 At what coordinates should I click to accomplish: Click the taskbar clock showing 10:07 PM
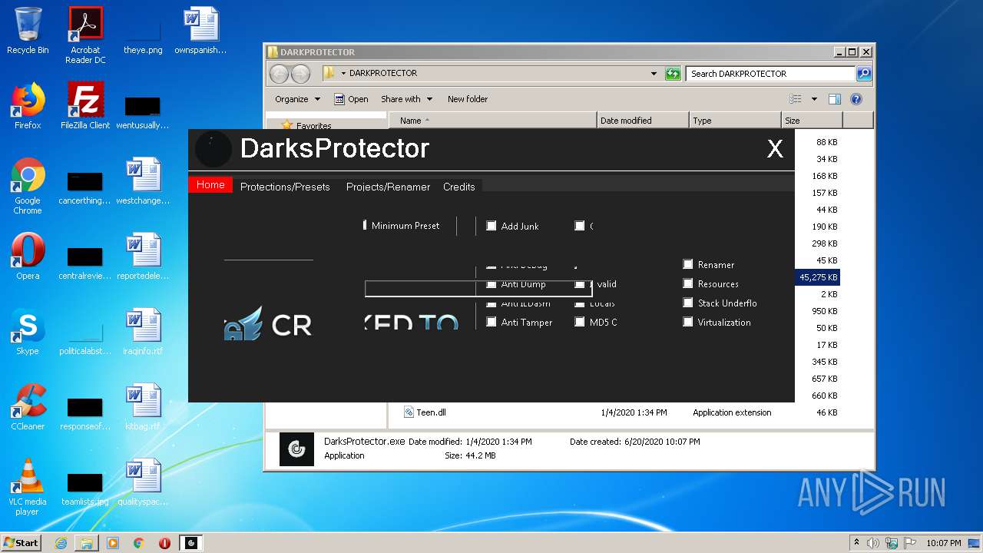point(944,543)
